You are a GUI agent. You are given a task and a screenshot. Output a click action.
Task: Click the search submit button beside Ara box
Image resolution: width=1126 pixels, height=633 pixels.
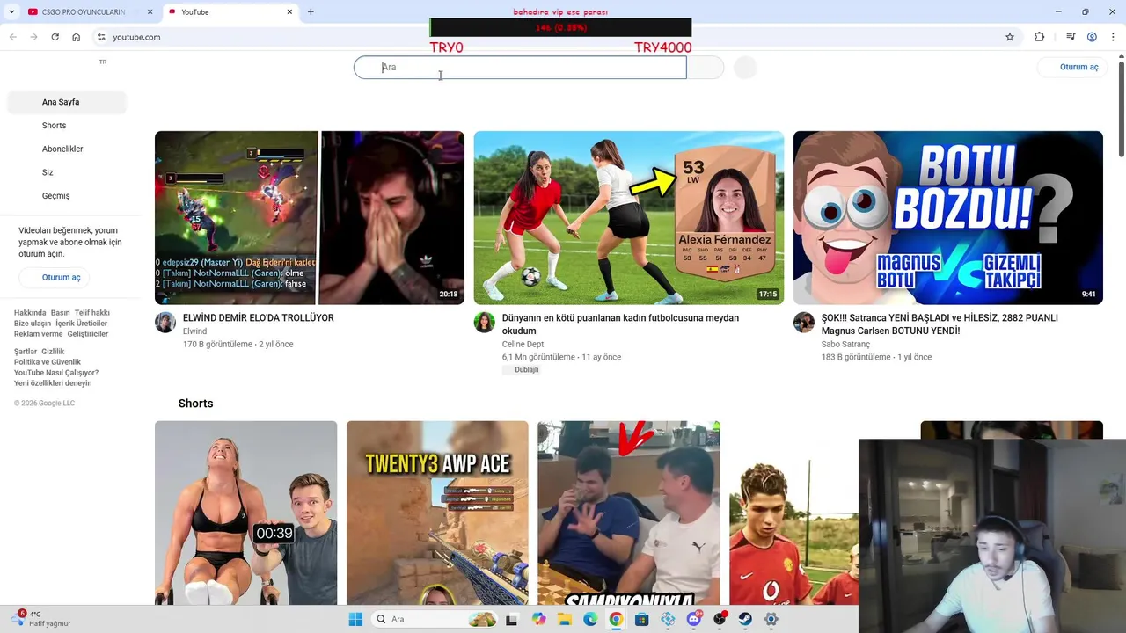point(705,67)
